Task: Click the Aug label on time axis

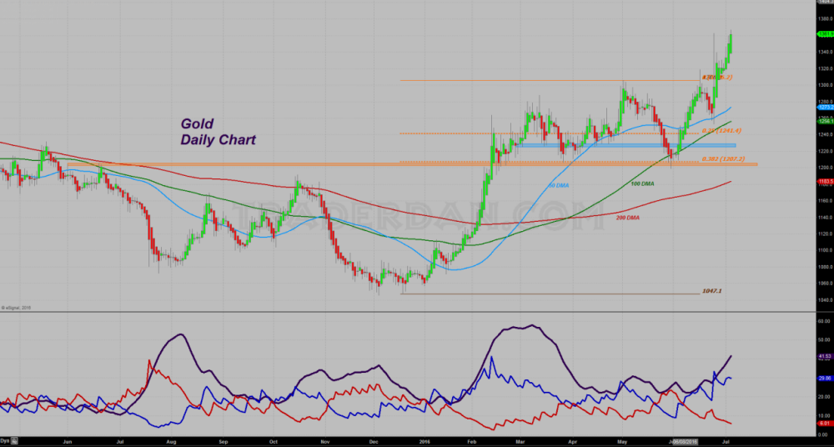Action: (x=170, y=439)
